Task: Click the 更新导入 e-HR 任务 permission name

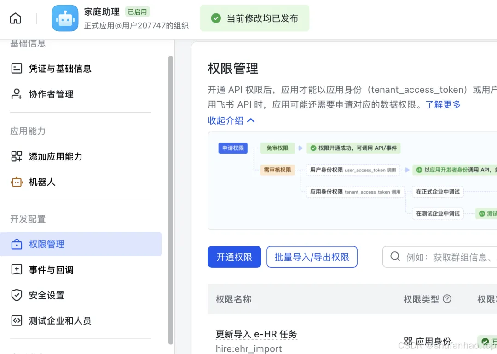Action: 256,334
